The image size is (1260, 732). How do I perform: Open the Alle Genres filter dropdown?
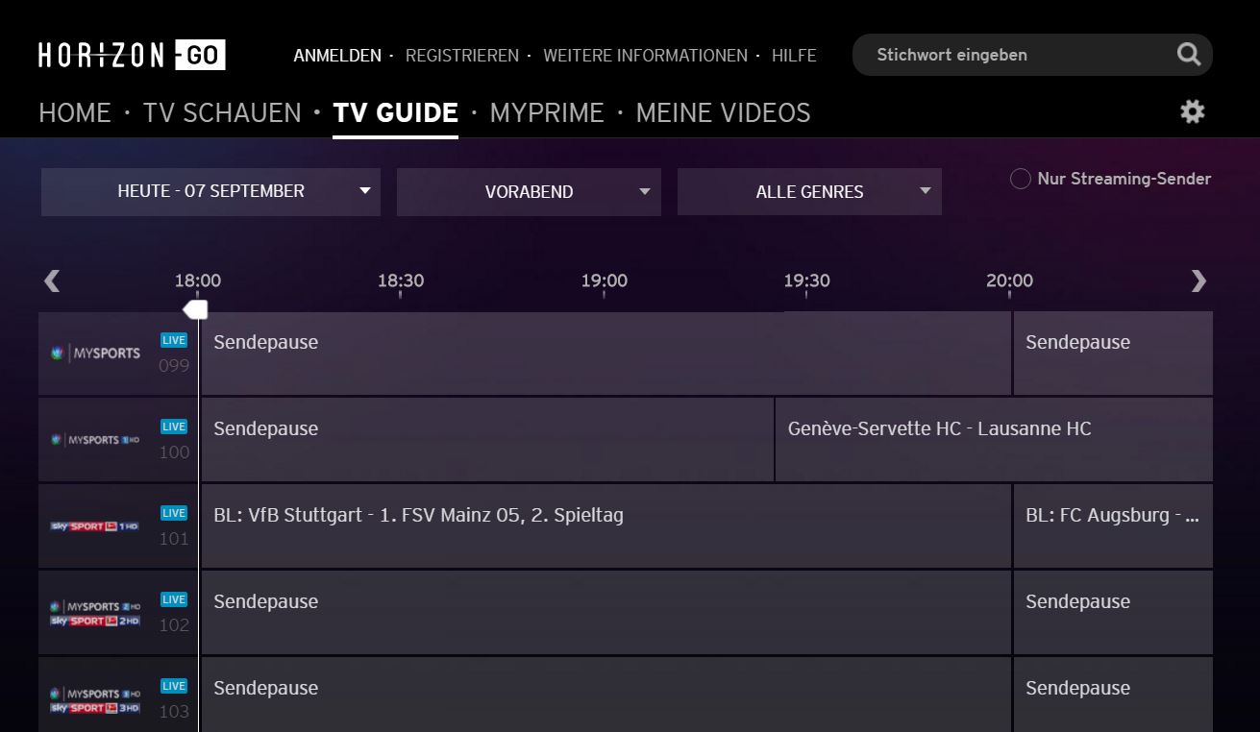pyautogui.click(x=809, y=191)
